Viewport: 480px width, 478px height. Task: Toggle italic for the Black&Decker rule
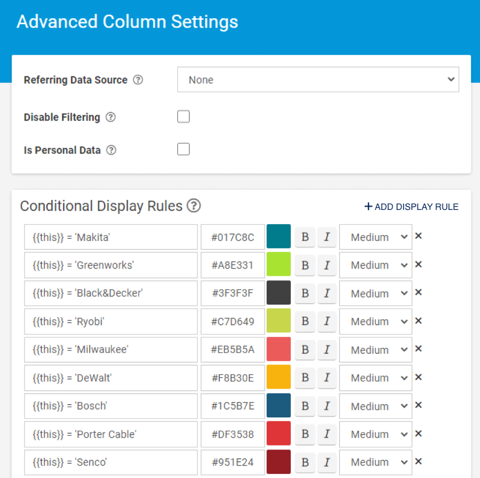[x=327, y=293]
